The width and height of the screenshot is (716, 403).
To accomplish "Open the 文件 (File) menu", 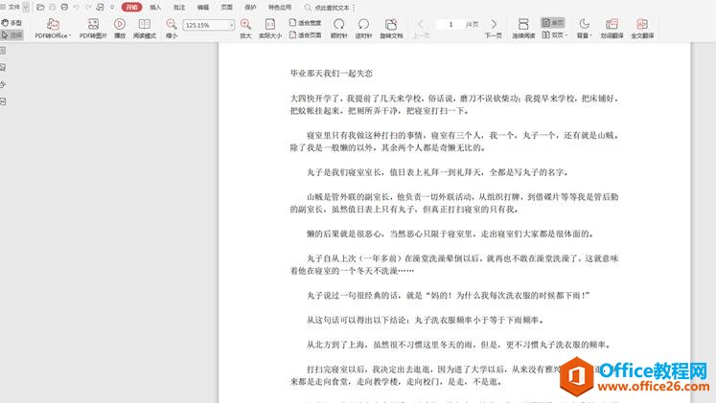I will (x=14, y=8).
